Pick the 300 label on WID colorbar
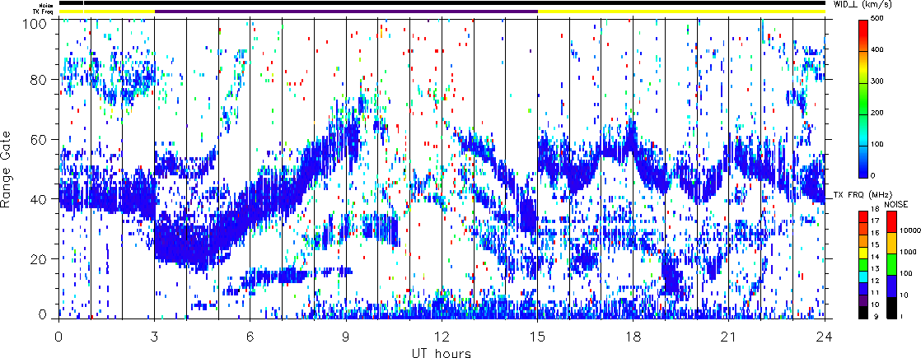921x358 pixels. pos(879,81)
